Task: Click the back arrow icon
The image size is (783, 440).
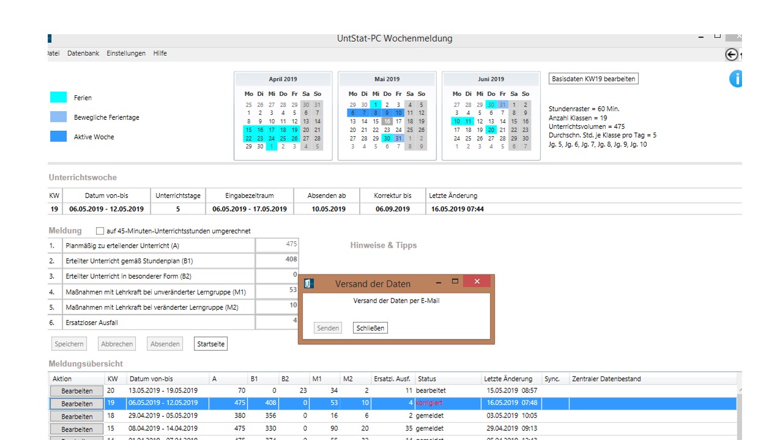Action: [732, 54]
